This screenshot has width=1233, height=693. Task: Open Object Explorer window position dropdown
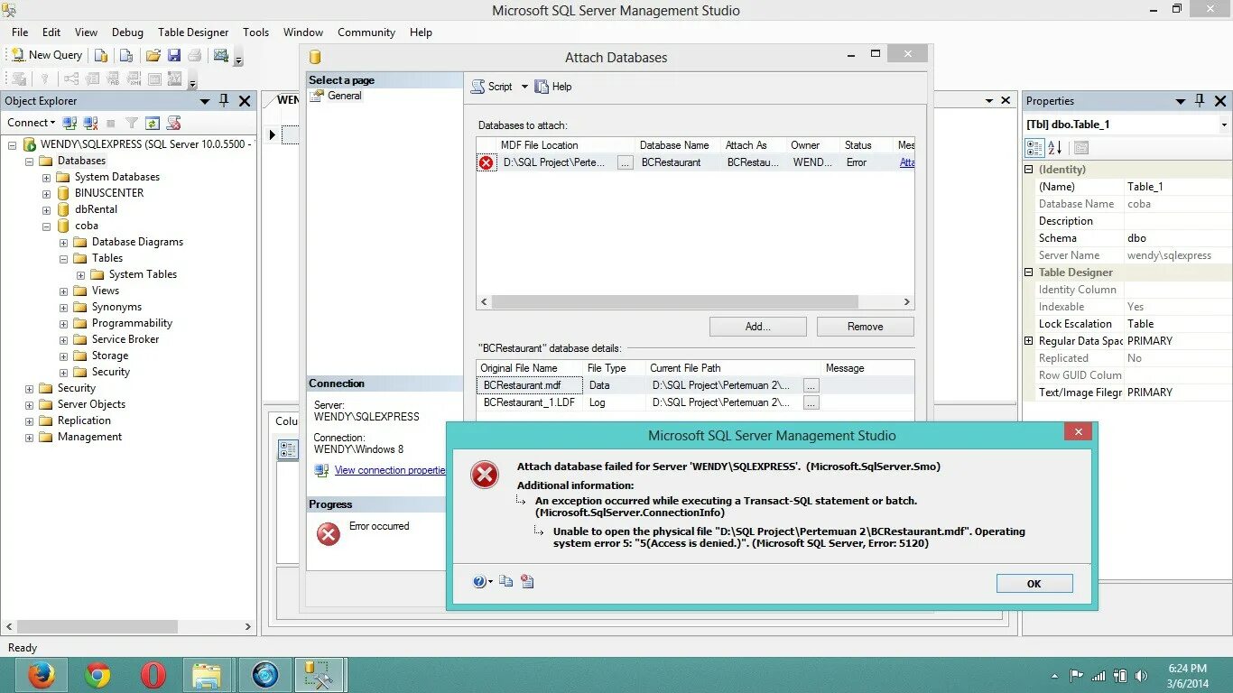(x=205, y=101)
